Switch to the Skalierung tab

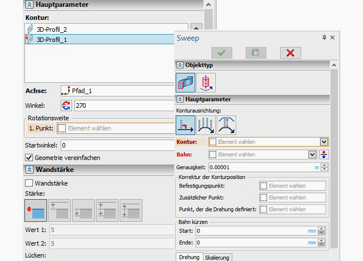217,258
